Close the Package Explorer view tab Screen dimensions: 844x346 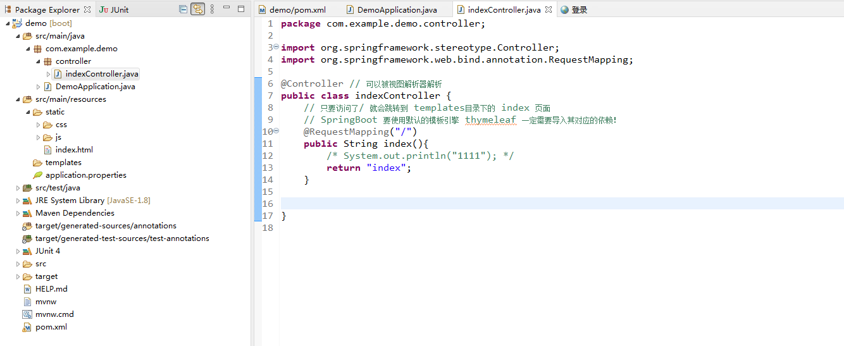(87, 9)
